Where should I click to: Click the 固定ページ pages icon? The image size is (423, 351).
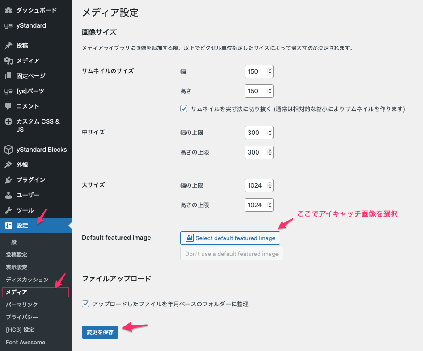coord(8,76)
